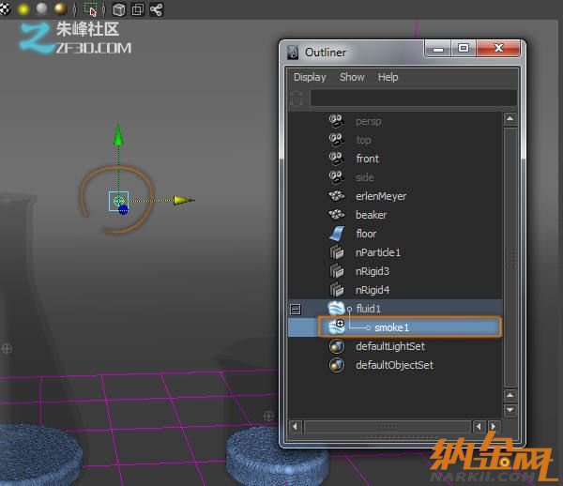Click the Outliner top scroll-up arrow

(510, 119)
